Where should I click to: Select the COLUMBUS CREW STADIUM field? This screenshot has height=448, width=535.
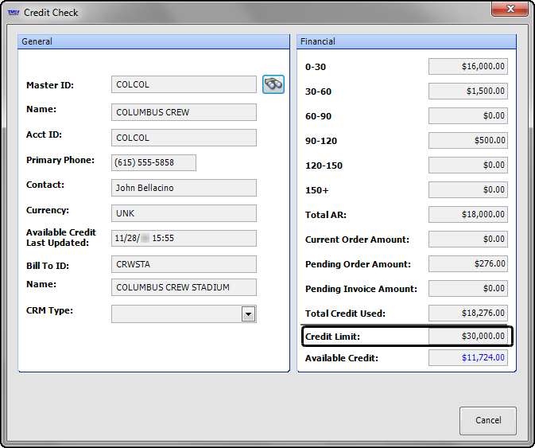point(184,287)
